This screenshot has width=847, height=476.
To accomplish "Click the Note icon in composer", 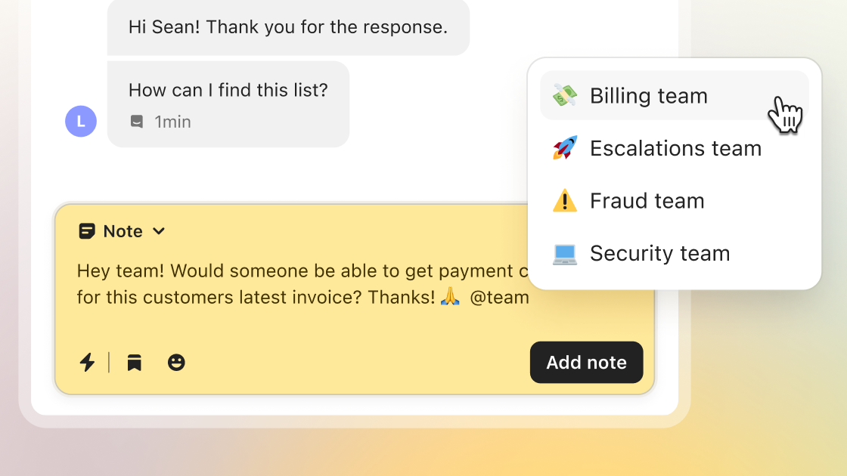I will tap(87, 231).
